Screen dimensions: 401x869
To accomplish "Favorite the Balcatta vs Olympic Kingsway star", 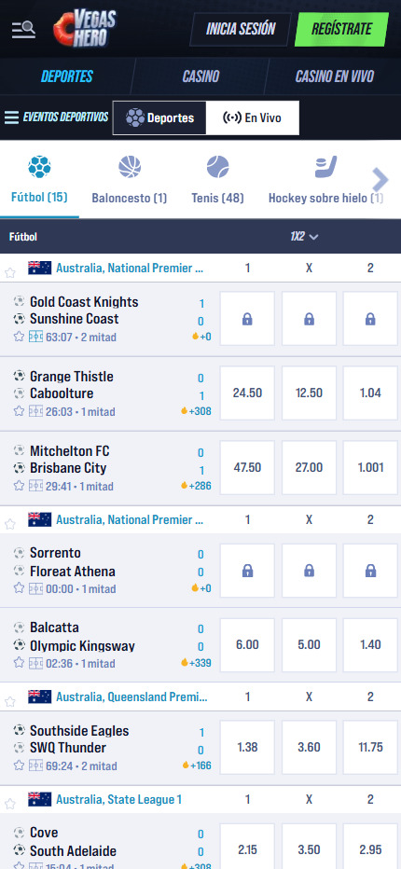I will click(x=19, y=663).
